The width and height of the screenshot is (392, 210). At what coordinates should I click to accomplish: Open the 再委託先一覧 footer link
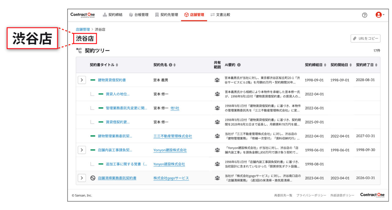283,195
